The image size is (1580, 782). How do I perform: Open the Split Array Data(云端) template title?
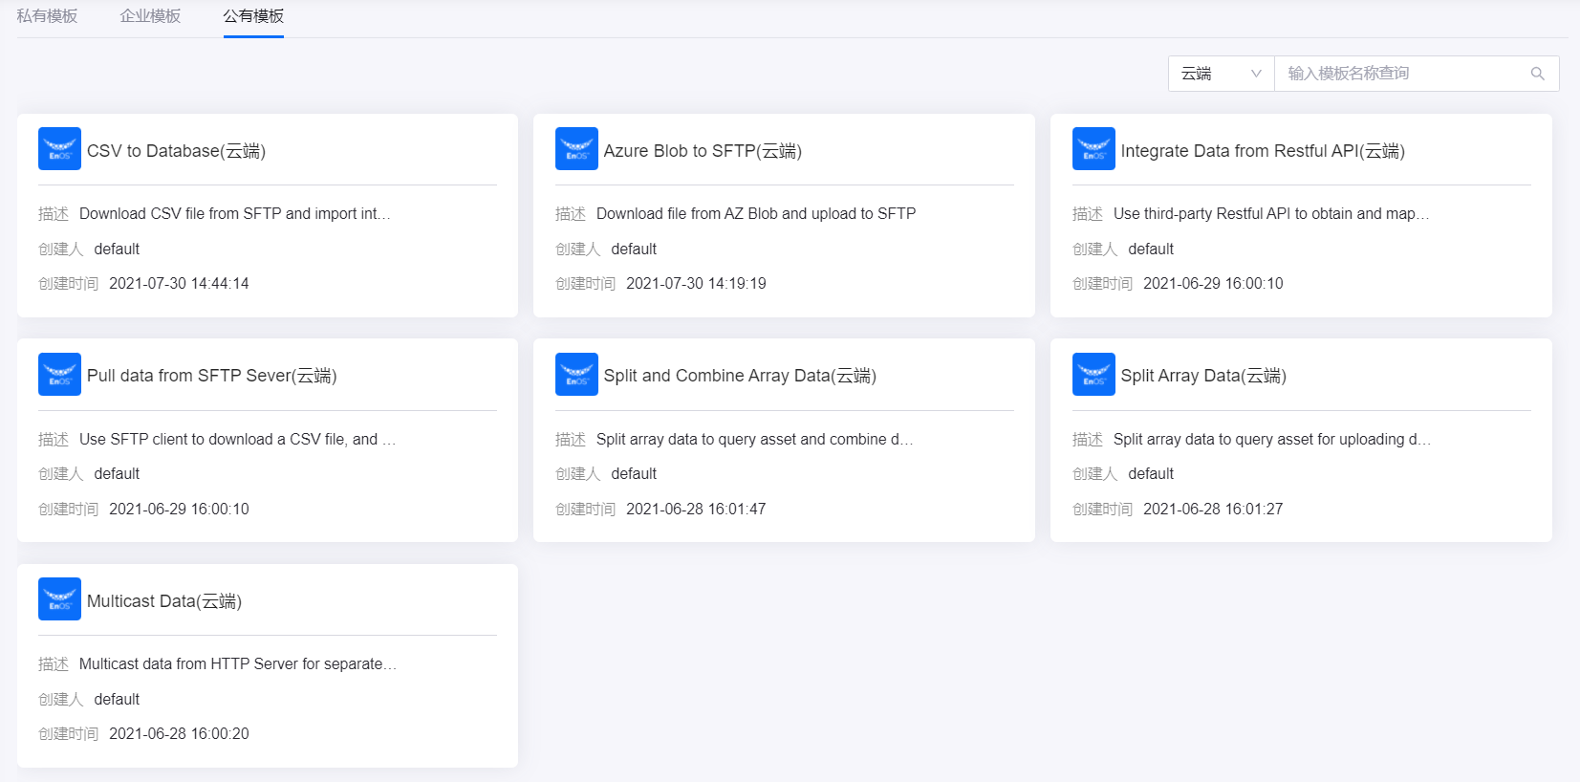pyautogui.click(x=1203, y=376)
